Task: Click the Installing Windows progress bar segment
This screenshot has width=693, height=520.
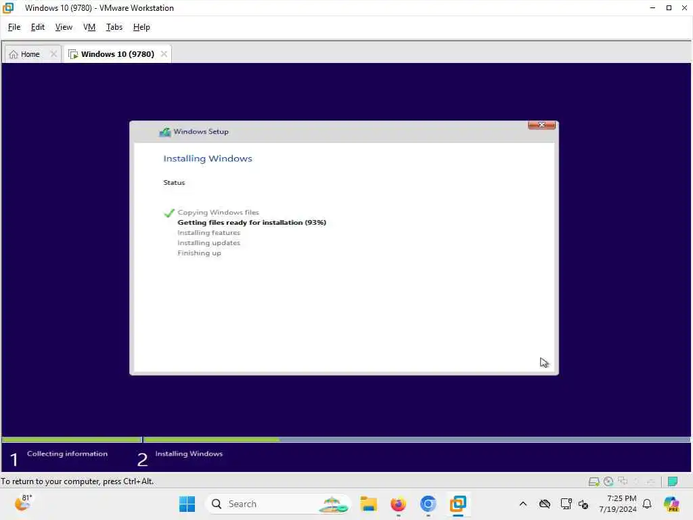Action: click(416, 439)
